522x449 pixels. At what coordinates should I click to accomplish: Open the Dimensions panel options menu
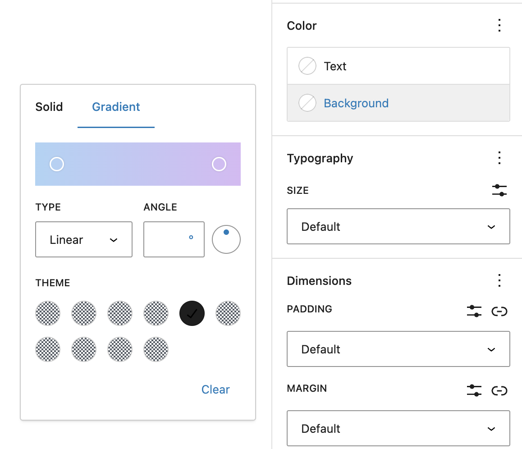499,280
